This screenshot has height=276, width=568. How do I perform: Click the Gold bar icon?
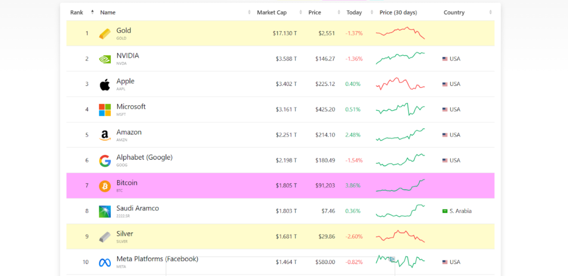click(x=105, y=34)
